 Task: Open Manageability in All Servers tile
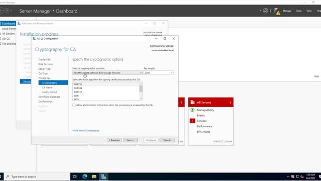pos(205,110)
